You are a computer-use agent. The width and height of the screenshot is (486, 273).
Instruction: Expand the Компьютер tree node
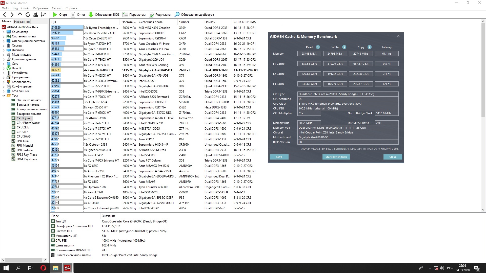(x=4, y=32)
